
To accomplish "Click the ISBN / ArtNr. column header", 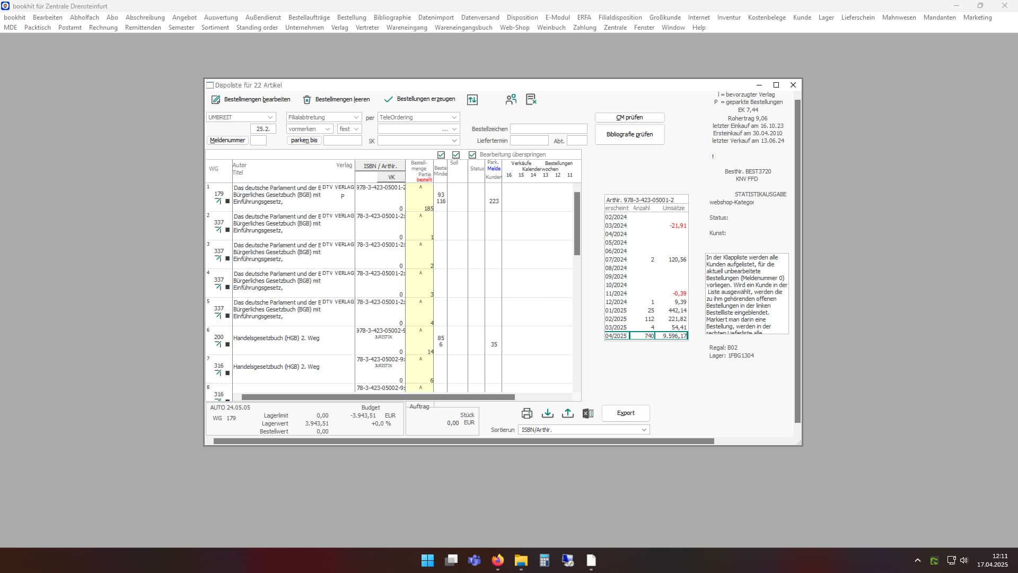I will 380,166.
